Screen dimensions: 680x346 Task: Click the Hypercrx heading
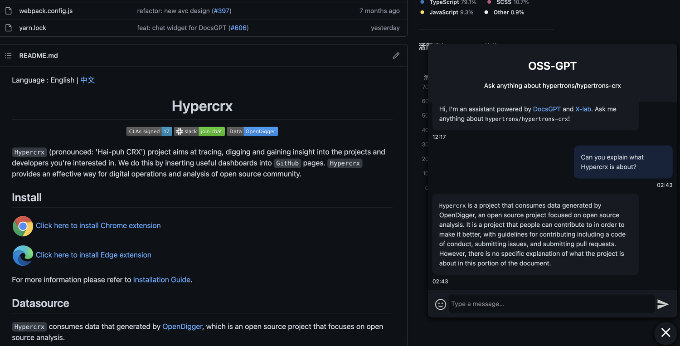[202, 106]
